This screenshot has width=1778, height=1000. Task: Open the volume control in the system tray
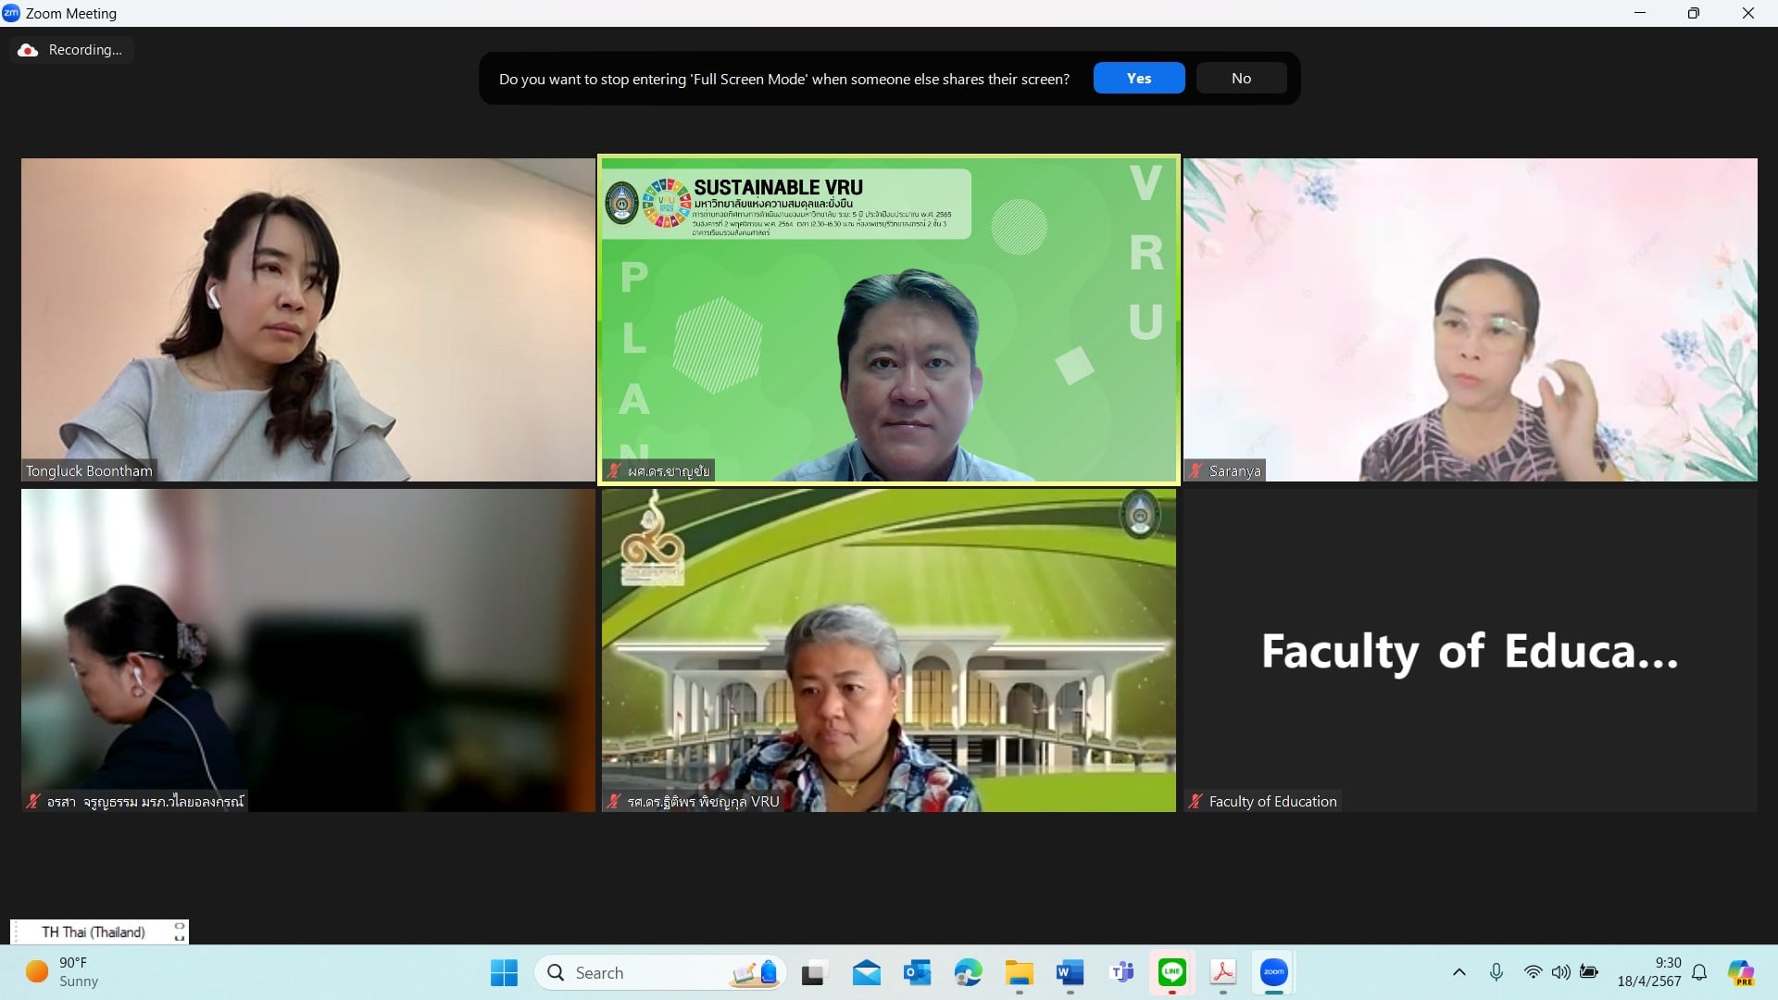coord(1560,972)
